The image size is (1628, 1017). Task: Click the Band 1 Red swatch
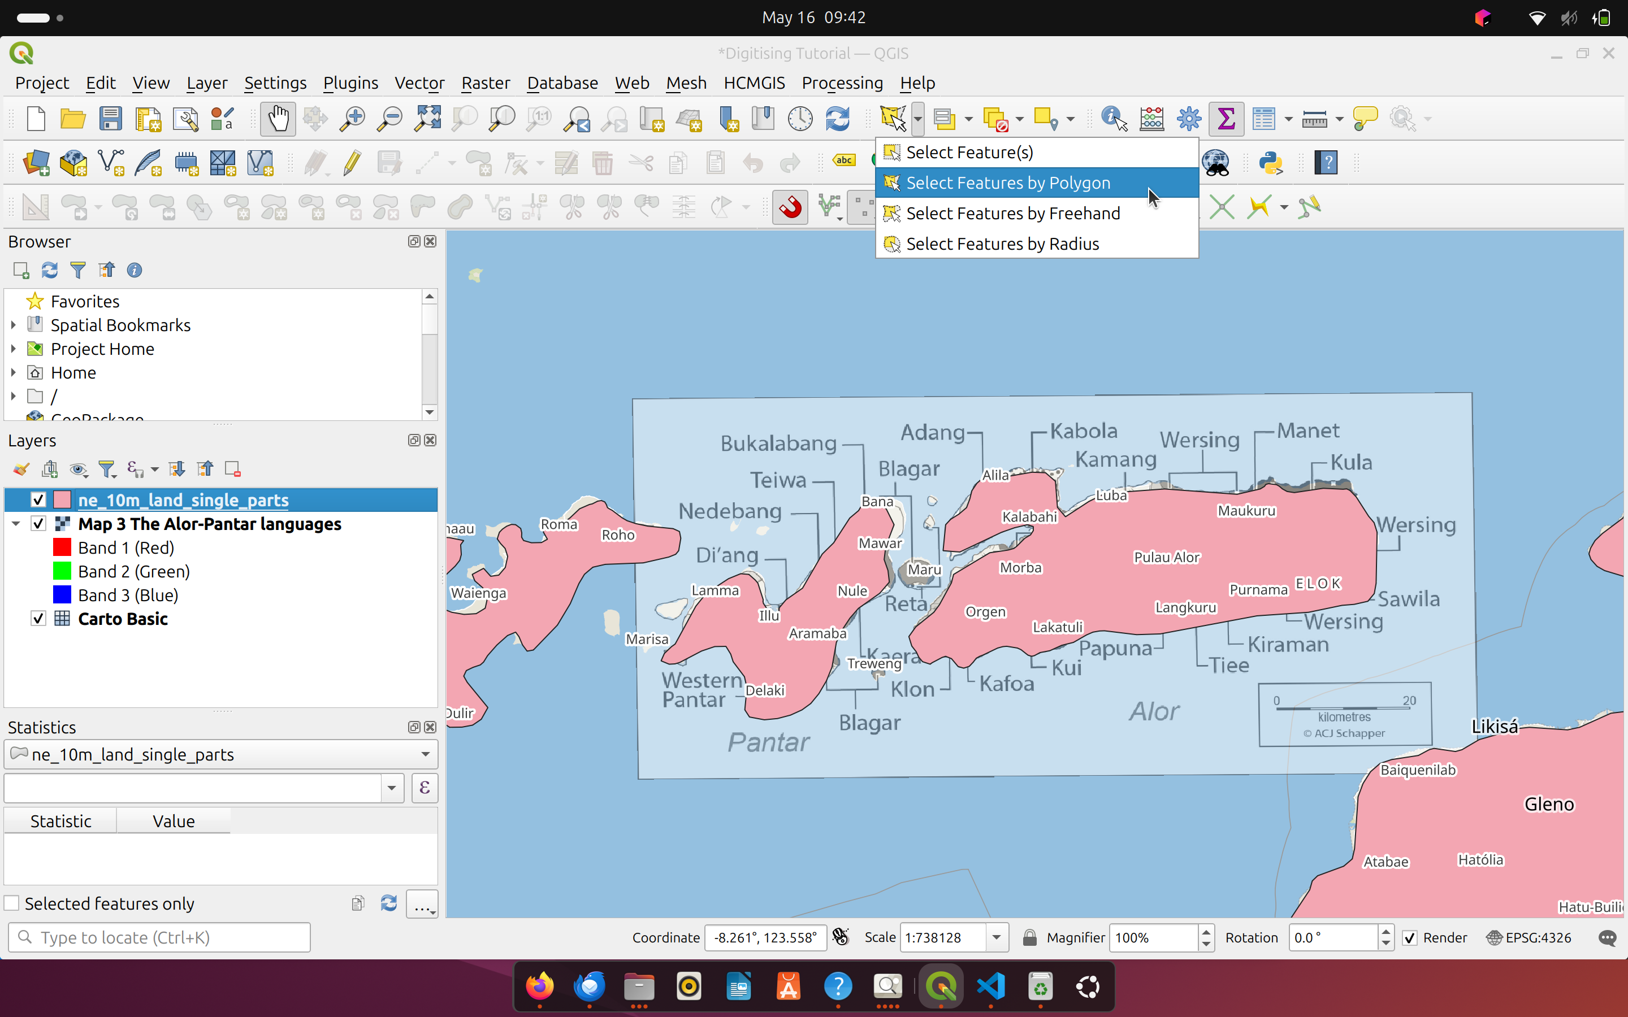62,547
